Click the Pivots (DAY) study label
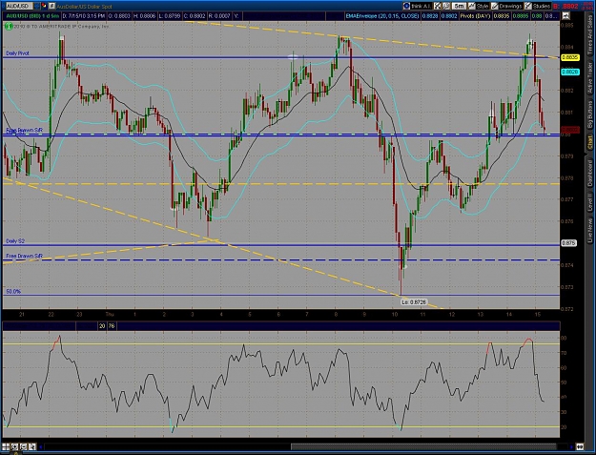Viewport: 596px width, 455px height. point(475,16)
